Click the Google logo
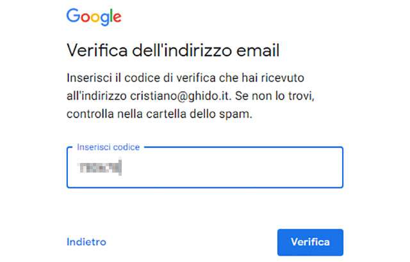Screen dimensions: 410x262 tap(94, 17)
